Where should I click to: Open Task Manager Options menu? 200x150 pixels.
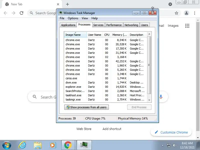(73, 18)
